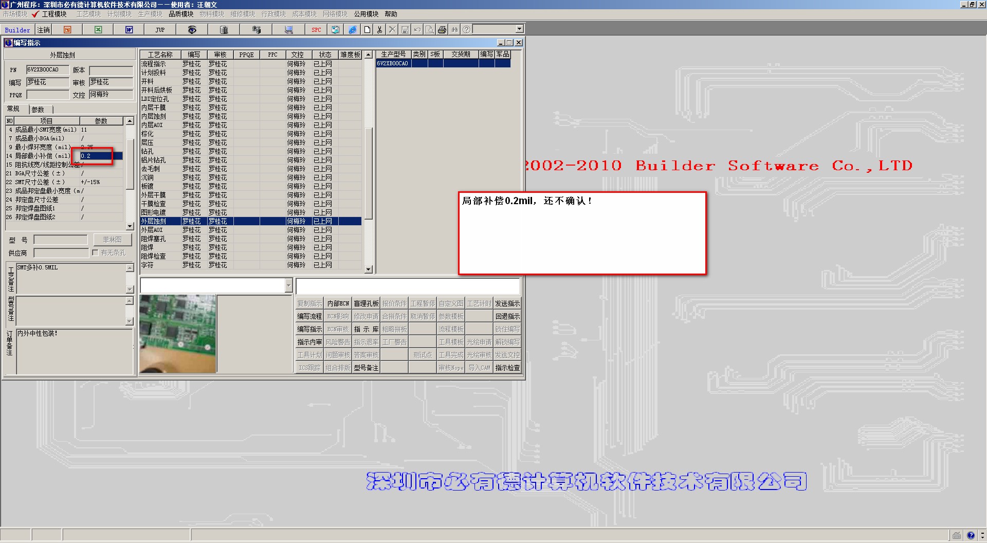
Task: Open the Internet Explorer icon
Action: pos(352,30)
